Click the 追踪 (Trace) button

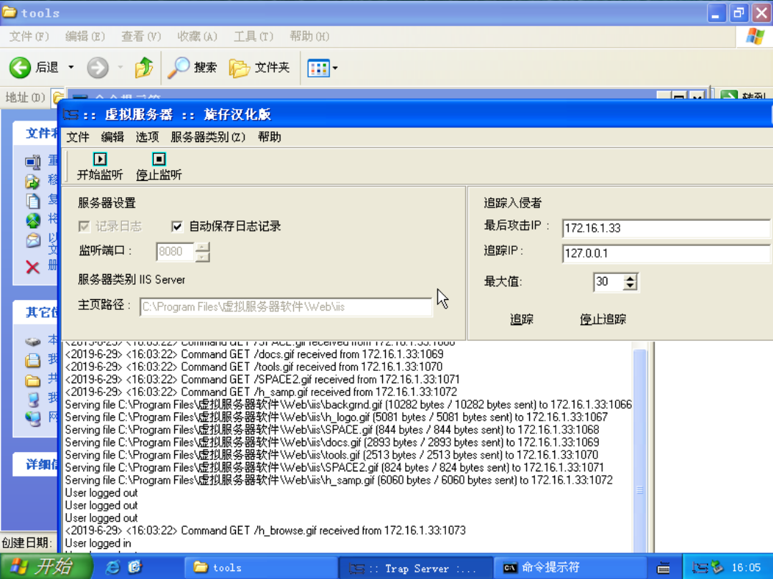pos(521,319)
